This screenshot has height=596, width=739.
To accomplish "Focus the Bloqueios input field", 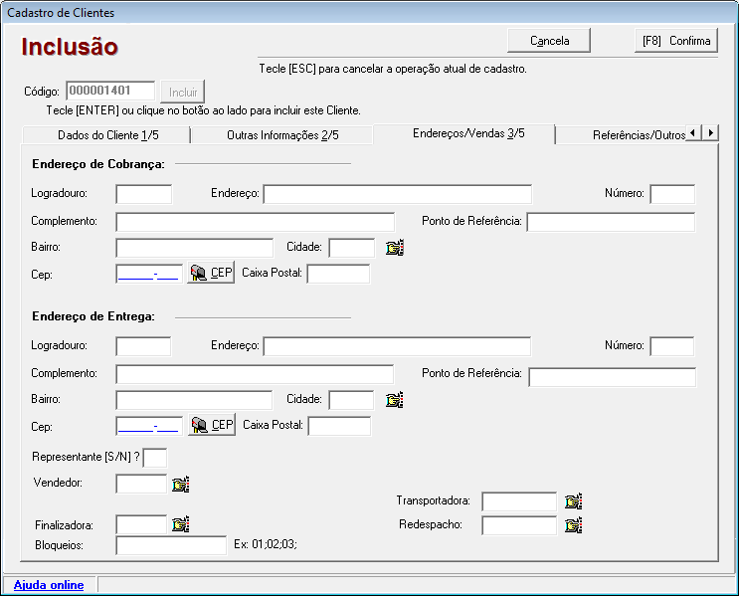I will pos(171,545).
